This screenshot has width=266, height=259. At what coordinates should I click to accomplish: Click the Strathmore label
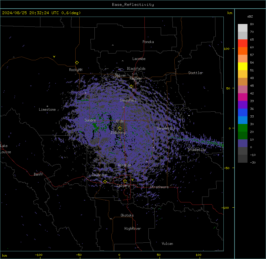pos(159,187)
